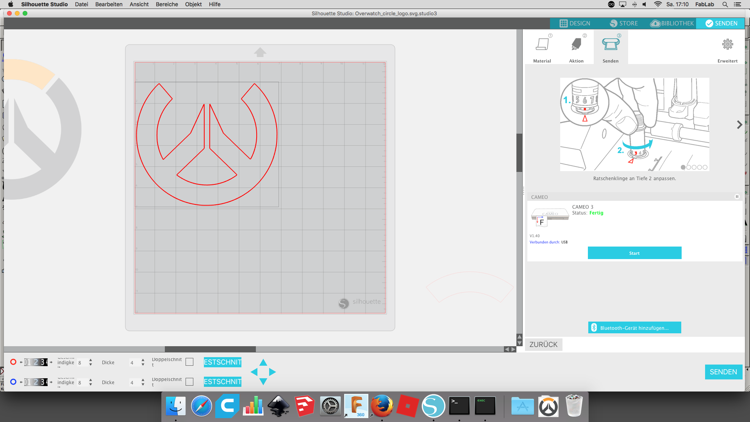Increase Dicke stepper in red row
The width and height of the screenshot is (750, 422).
click(x=143, y=360)
